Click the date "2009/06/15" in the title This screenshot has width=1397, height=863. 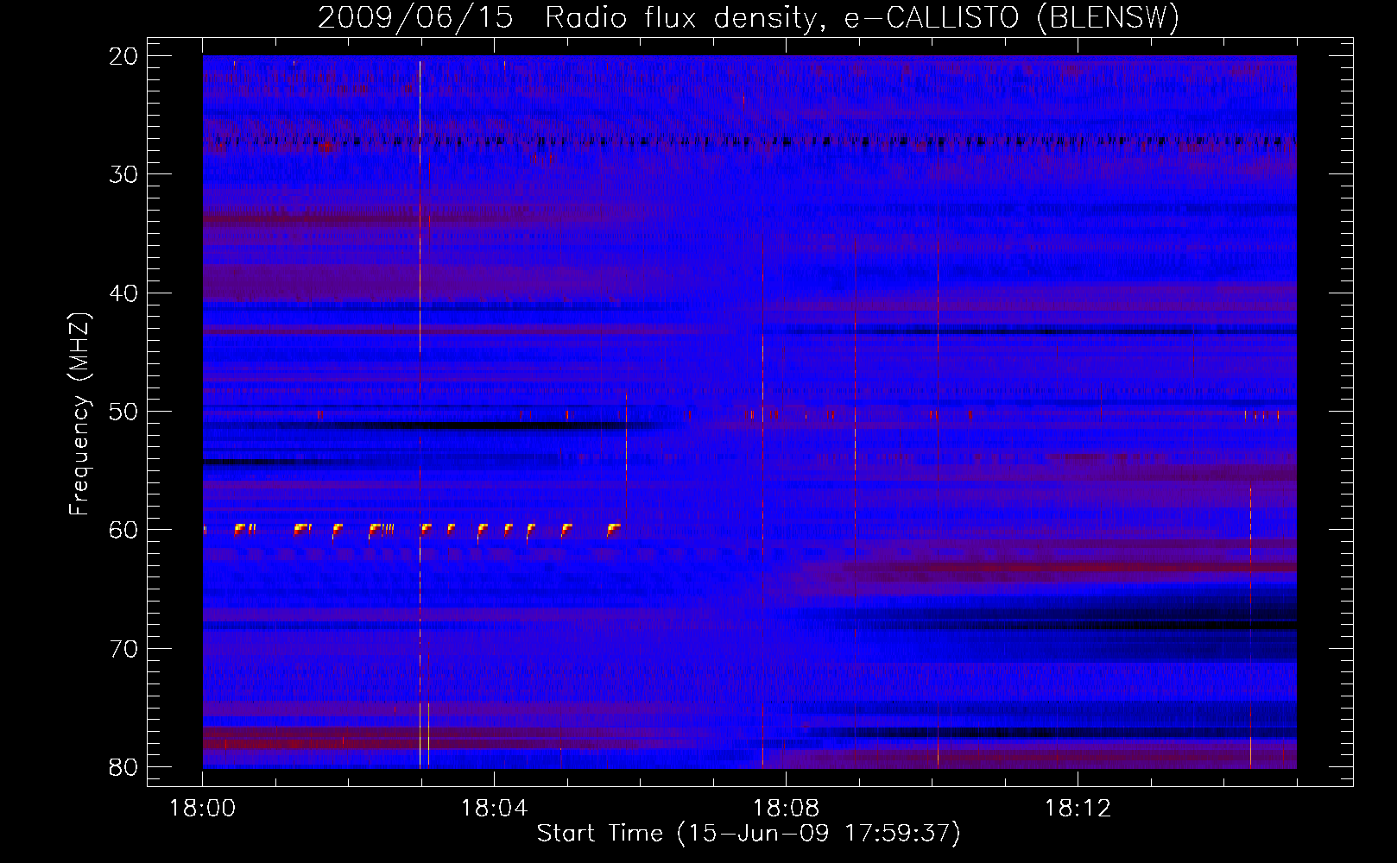[x=415, y=18]
